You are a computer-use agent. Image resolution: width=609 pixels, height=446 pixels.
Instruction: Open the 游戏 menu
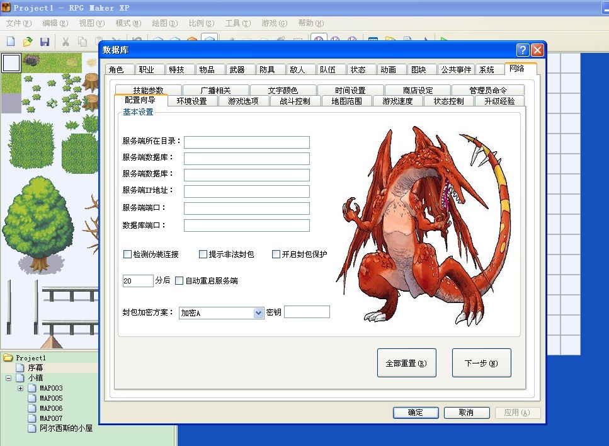tap(274, 23)
